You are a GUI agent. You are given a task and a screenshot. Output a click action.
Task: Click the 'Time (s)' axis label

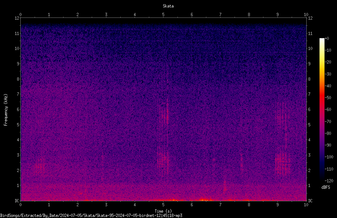click(163, 211)
